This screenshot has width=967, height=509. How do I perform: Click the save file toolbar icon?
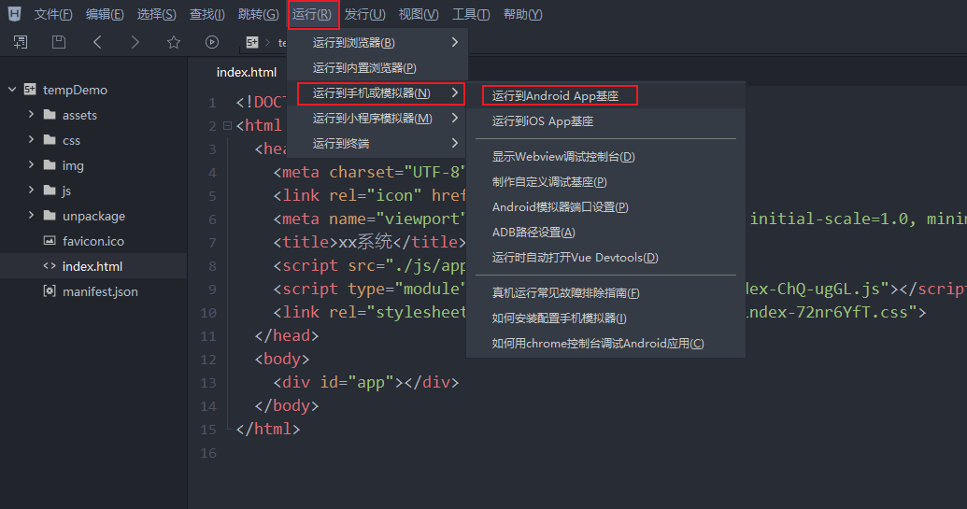click(59, 42)
